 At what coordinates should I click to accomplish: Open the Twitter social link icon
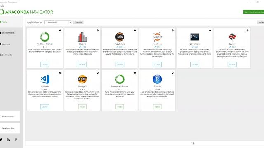coord(1,139)
